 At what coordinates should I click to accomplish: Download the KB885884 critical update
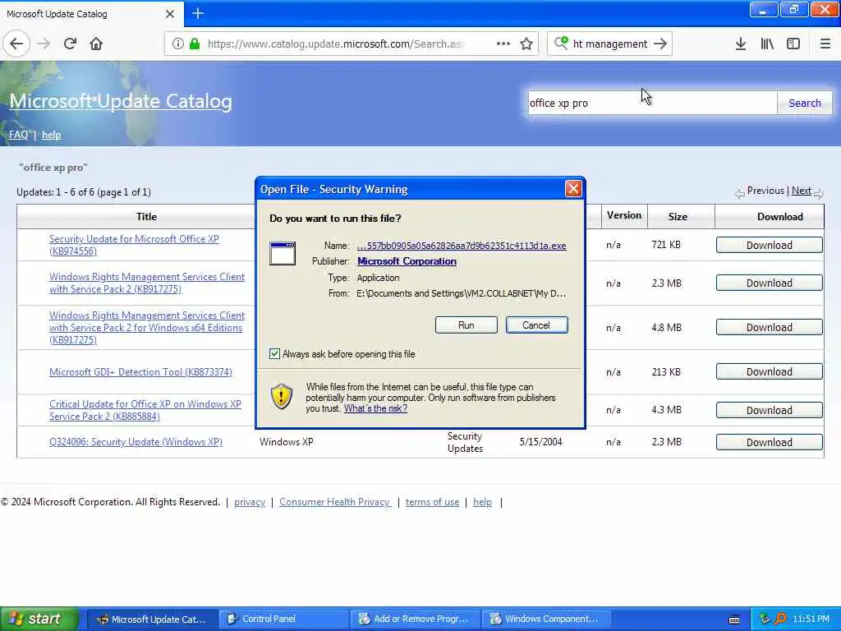pyautogui.click(x=769, y=411)
